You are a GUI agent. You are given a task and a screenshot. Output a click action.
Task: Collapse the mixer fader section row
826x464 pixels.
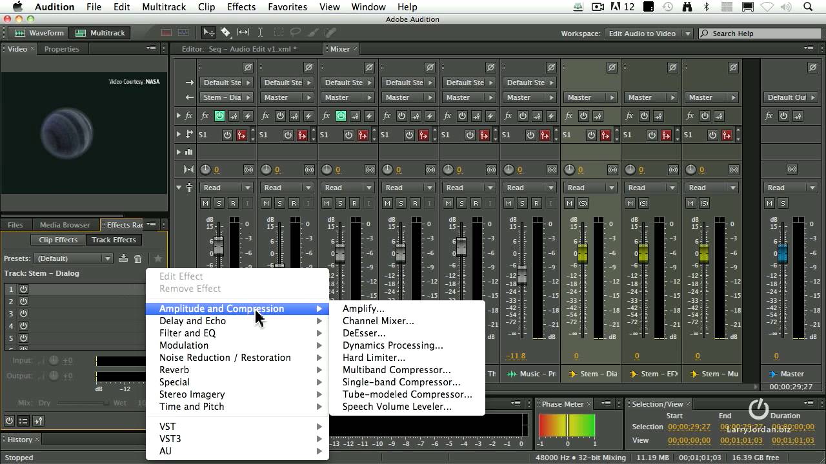click(179, 188)
